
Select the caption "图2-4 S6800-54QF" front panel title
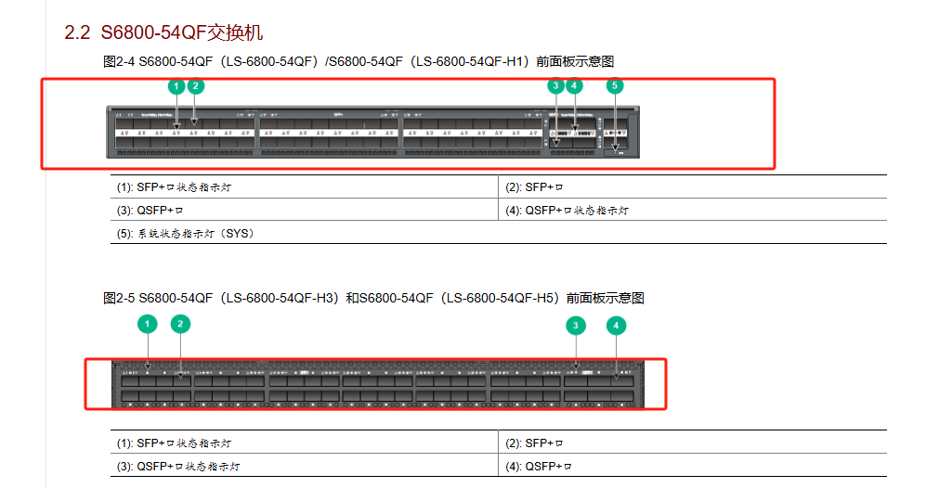(359, 61)
